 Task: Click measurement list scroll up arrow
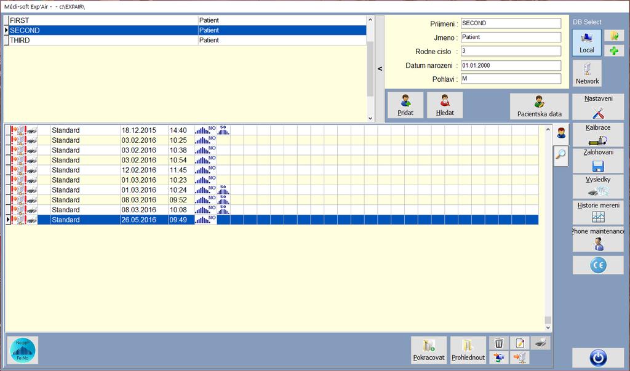[x=548, y=129]
